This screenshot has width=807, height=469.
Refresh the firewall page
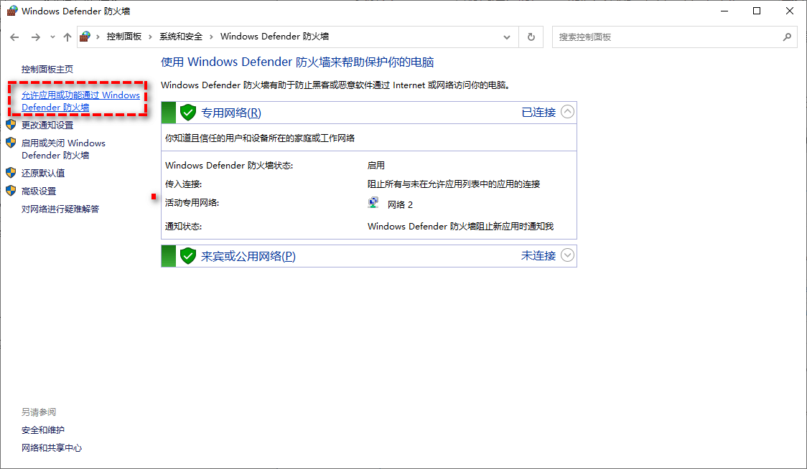[531, 37]
